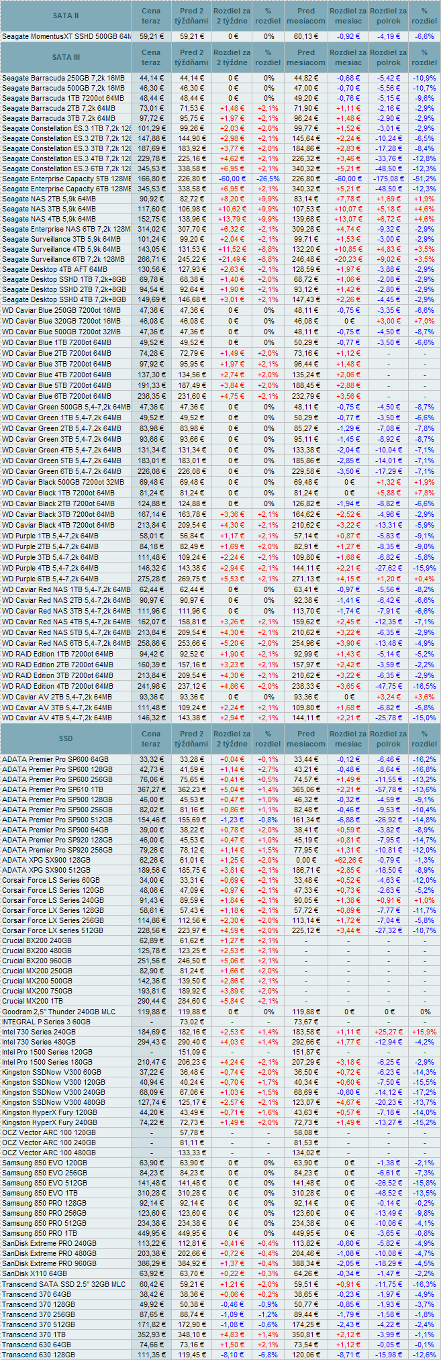Select ADATA XPG SX900 128GB
This screenshot has width=441, height=1360.
[x=46, y=860]
